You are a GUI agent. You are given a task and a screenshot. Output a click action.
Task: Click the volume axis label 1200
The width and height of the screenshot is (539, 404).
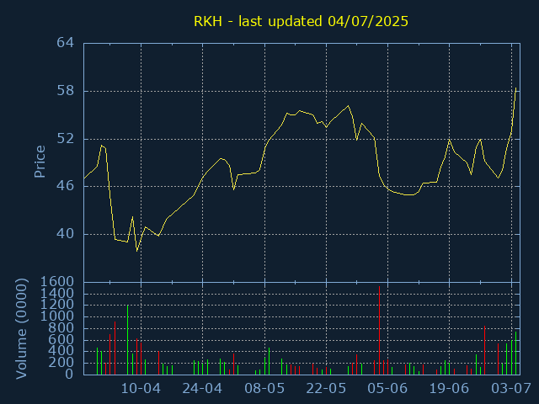point(57,305)
